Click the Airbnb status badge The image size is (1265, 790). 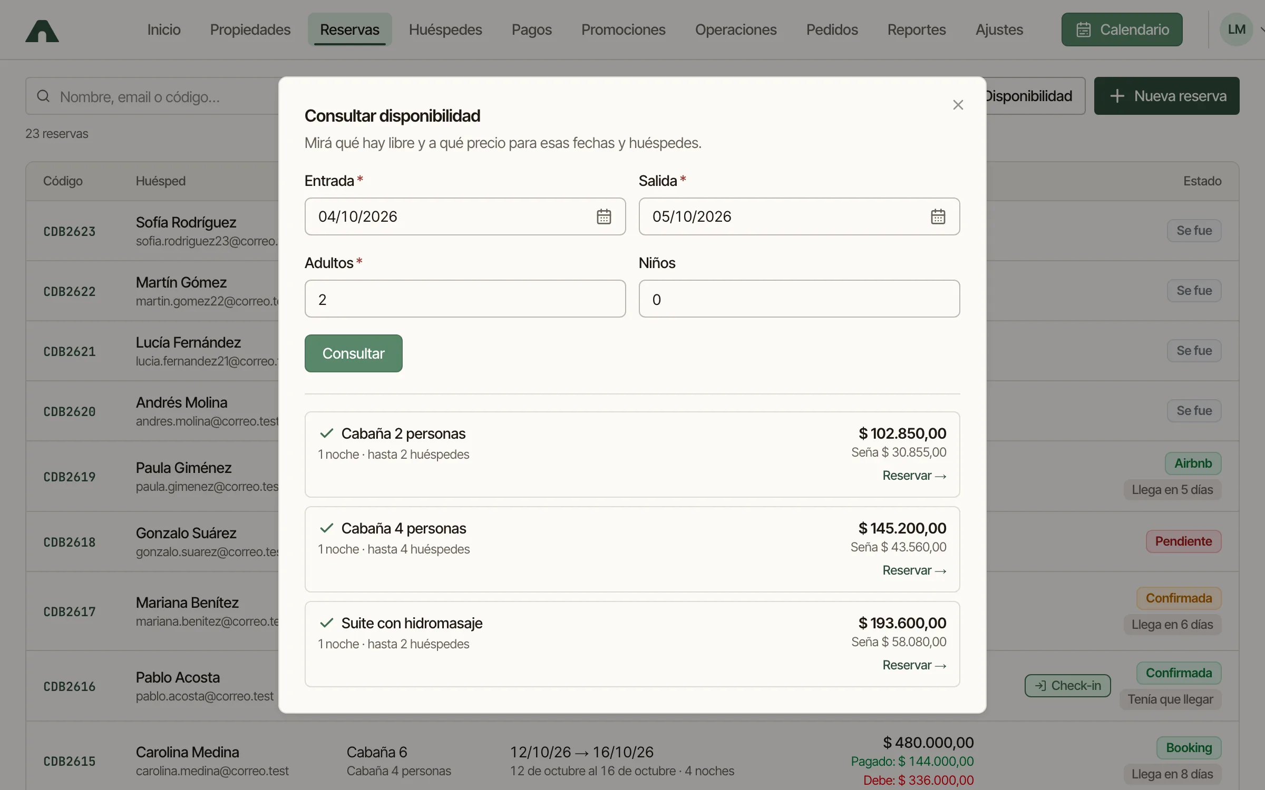tap(1193, 463)
